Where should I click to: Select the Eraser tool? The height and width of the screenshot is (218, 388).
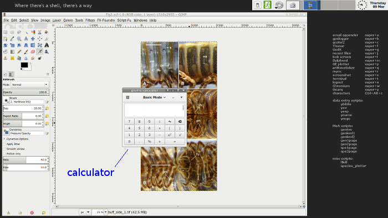pos(33,51)
